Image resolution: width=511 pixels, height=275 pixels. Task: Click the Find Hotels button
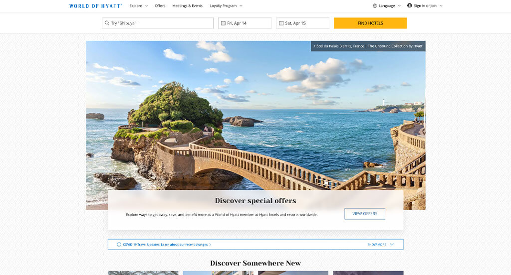[x=370, y=23]
